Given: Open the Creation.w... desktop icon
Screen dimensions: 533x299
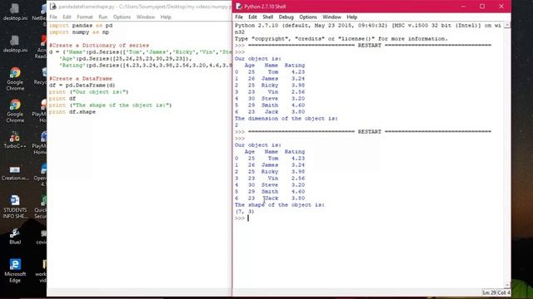Looking at the screenshot, I should pyautogui.click(x=15, y=173).
